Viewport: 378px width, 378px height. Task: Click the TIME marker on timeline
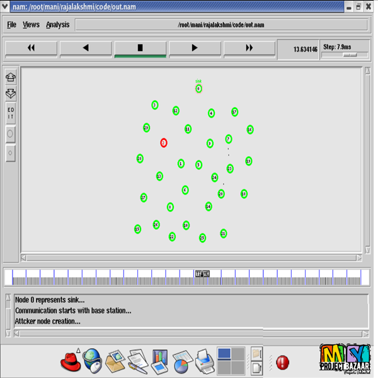point(202,273)
